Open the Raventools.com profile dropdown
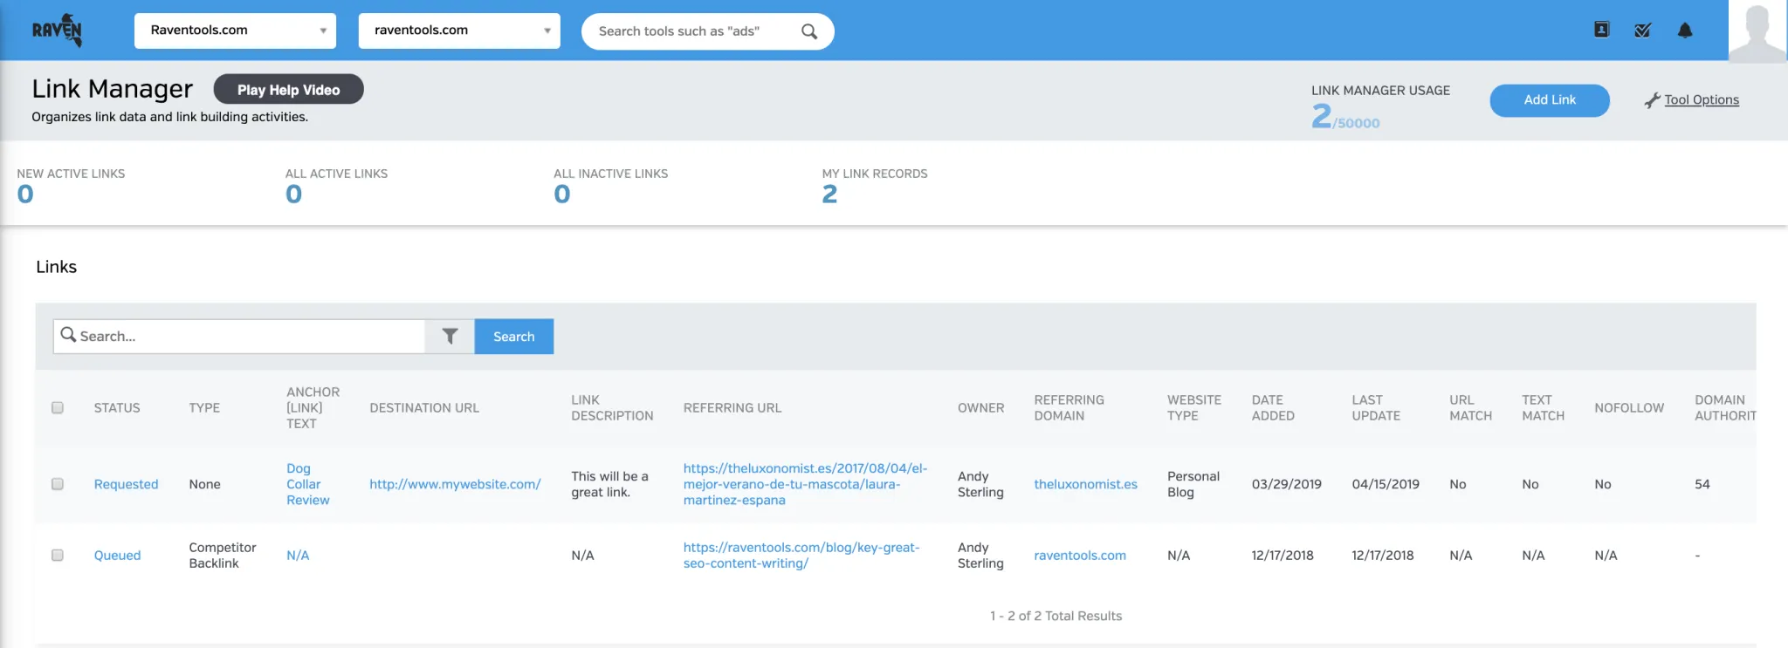The width and height of the screenshot is (1788, 648). 235,31
